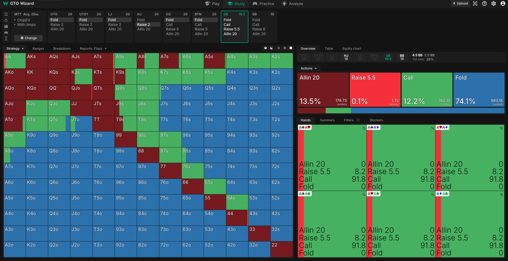
Task: Click the BB 19 position chip
Action: point(402,57)
